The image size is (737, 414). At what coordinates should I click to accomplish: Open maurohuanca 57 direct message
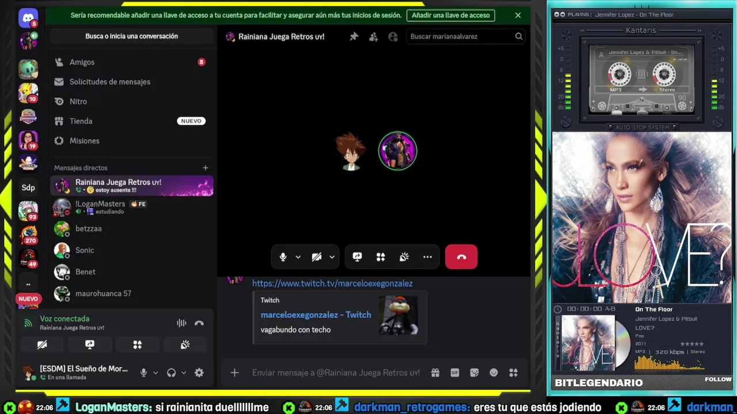[x=132, y=293]
